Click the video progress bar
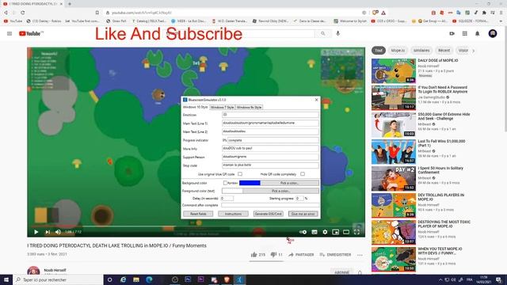The height and width of the screenshot is (285, 507). (x=196, y=226)
